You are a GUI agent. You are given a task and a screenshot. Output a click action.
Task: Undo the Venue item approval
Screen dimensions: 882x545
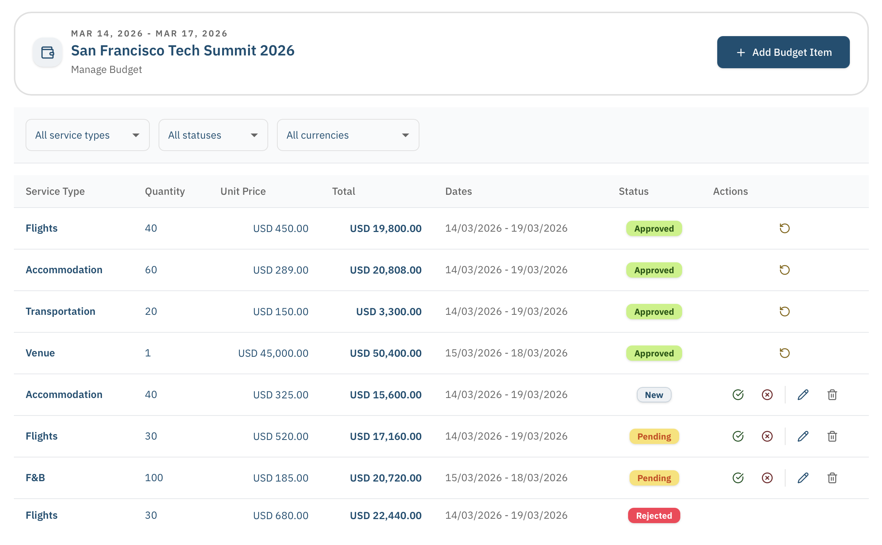784,353
